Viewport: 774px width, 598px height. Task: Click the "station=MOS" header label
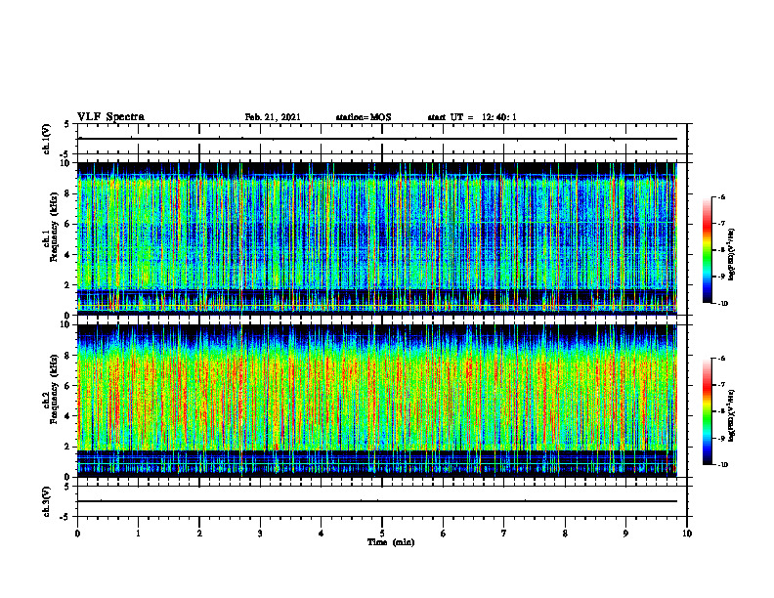[x=364, y=117]
